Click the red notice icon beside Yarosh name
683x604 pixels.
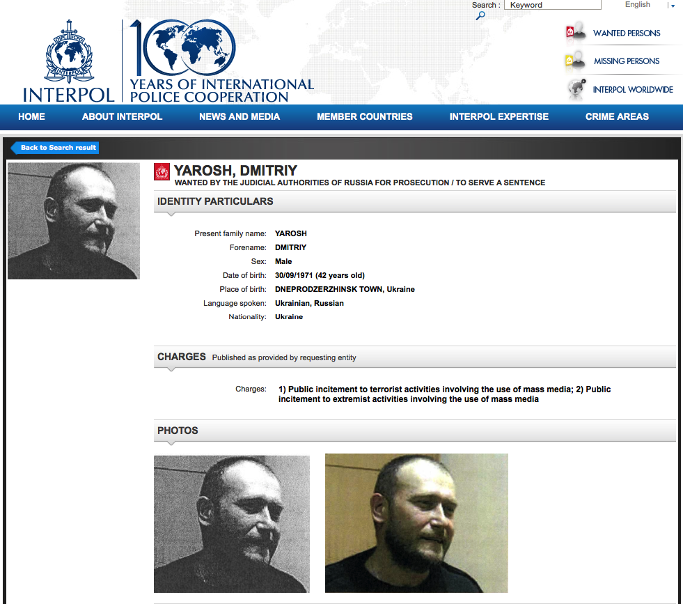[162, 171]
